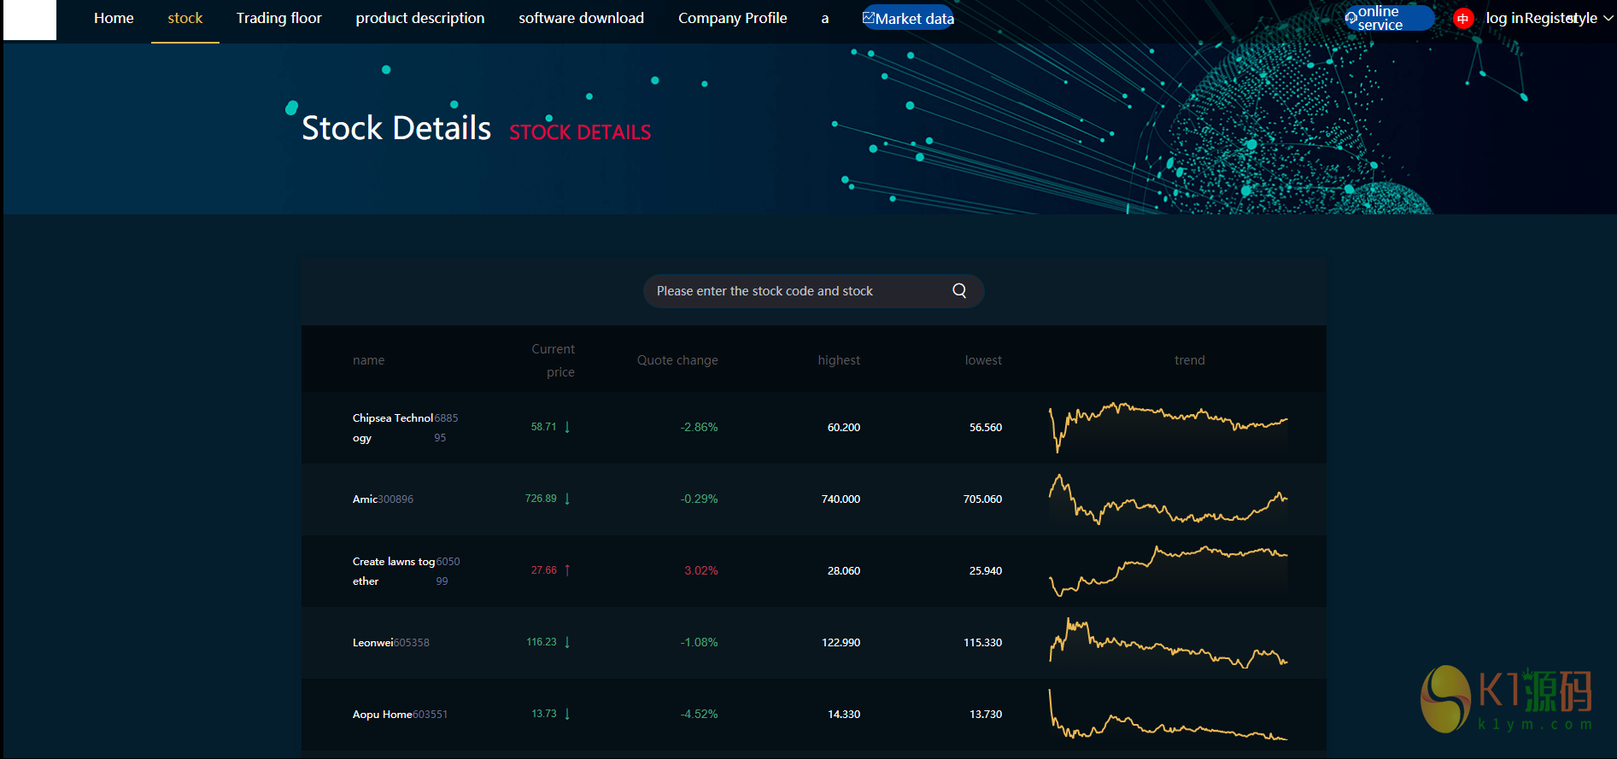Click the current price 27.66
Screen dimensions: 1617x759
544,570
